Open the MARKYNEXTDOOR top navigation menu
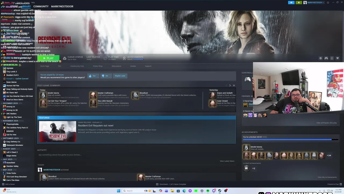 click(x=62, y=6)
